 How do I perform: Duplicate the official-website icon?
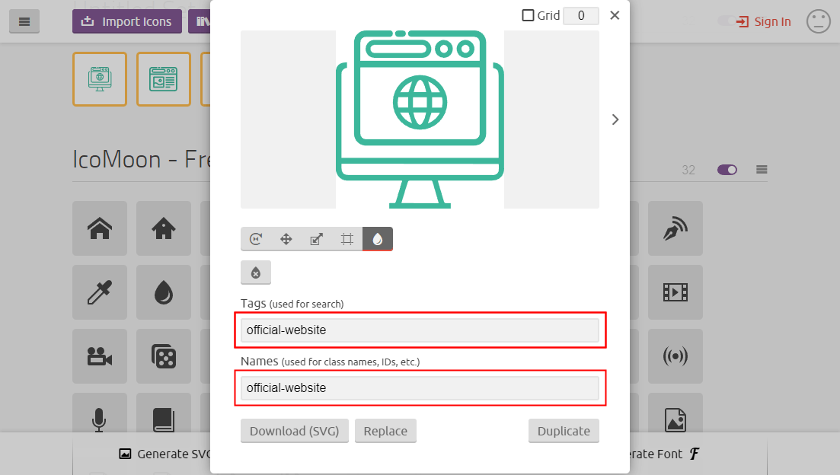click(564, 430)
